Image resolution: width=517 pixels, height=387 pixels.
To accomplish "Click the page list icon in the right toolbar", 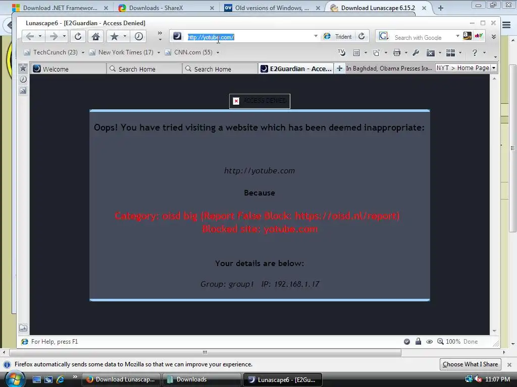I will [356, 52].
